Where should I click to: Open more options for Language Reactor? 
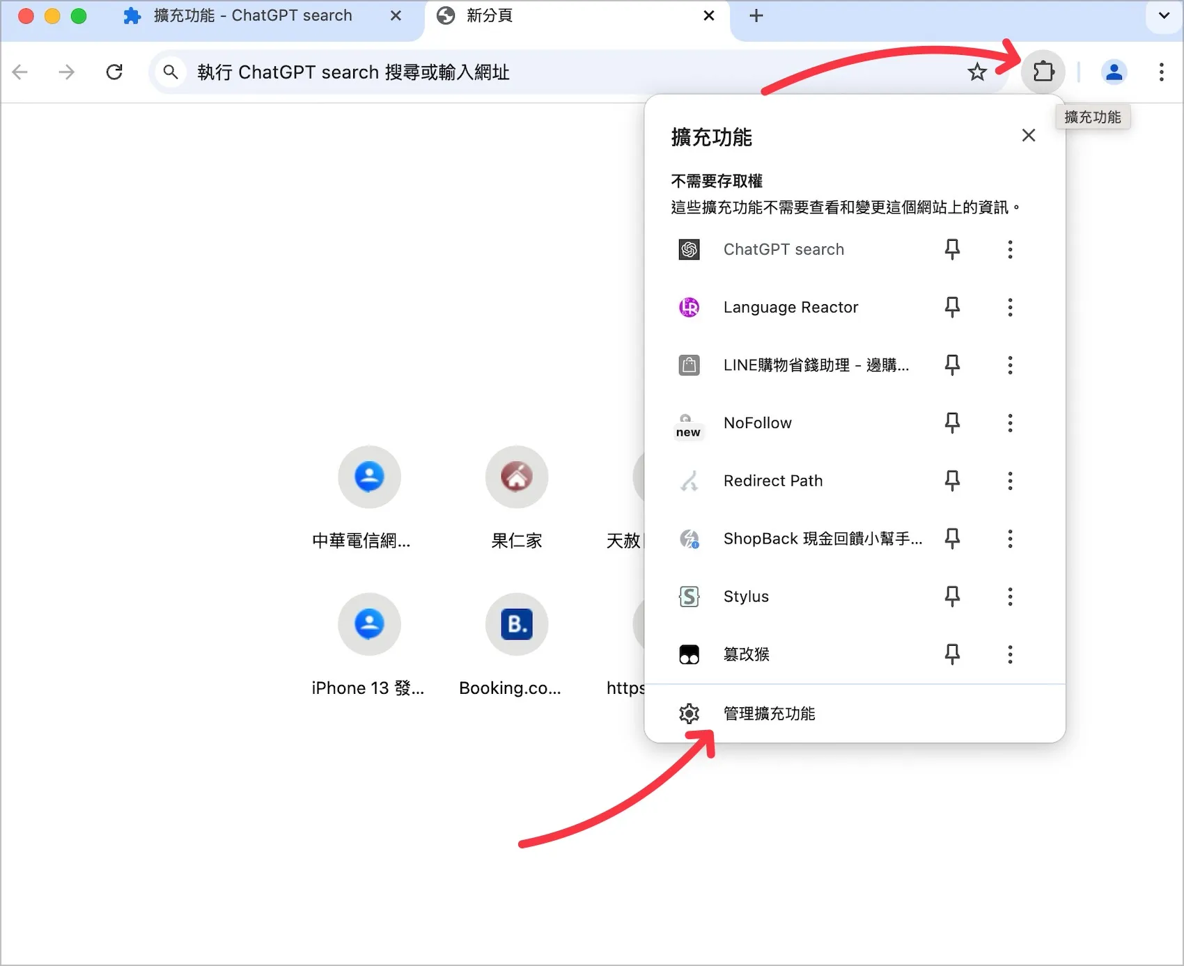point(1010,307)
